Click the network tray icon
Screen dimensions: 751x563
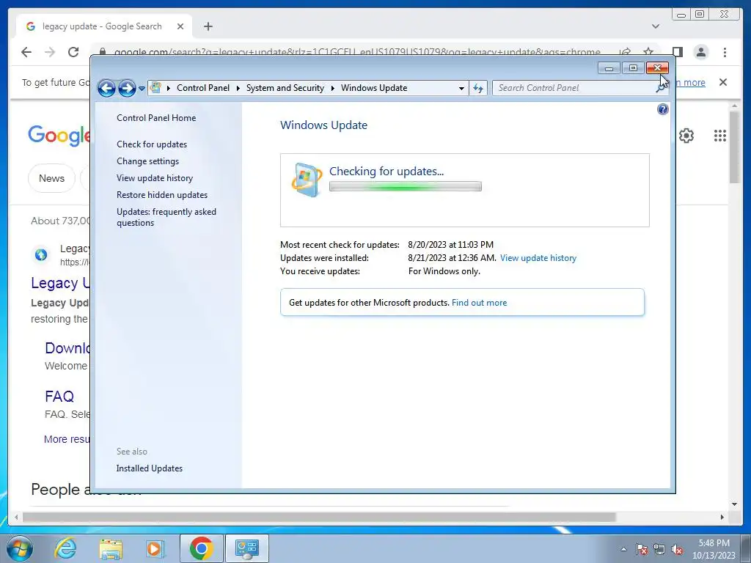point(659,549)
